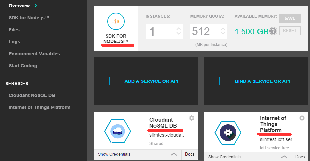Click ADD A SERVICE OR API
The image size is (310, 161).
tap(151, 81)
